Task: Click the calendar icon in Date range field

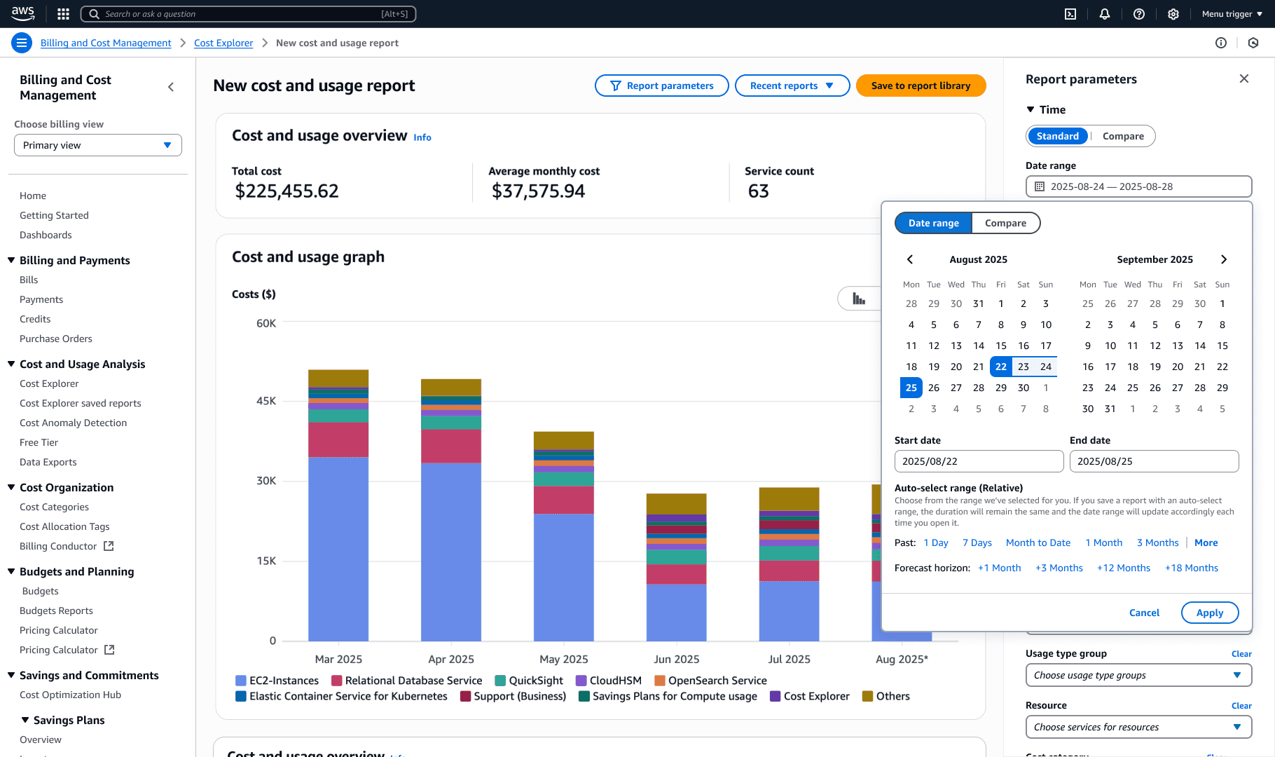Action: coord(1040,186)
